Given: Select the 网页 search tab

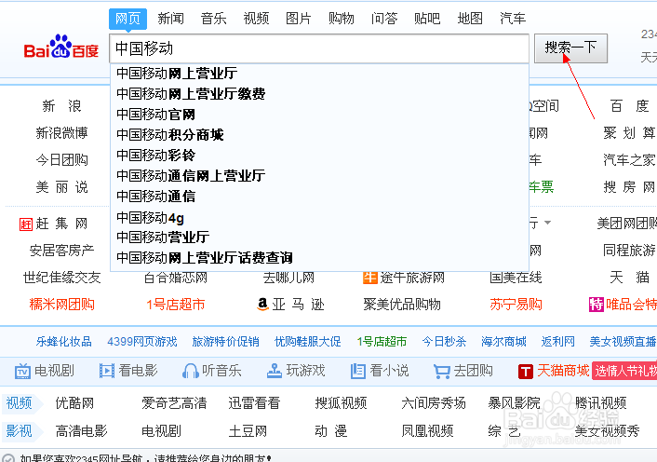Looking at the screenshot, I should click(127, 19).
